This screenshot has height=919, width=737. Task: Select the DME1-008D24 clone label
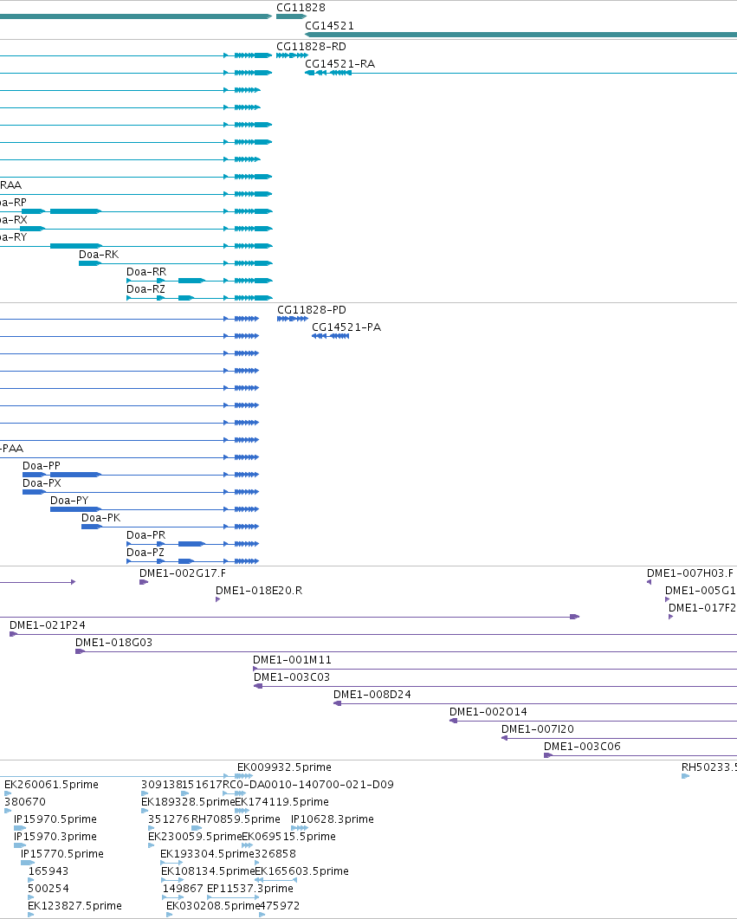point(372,695)
